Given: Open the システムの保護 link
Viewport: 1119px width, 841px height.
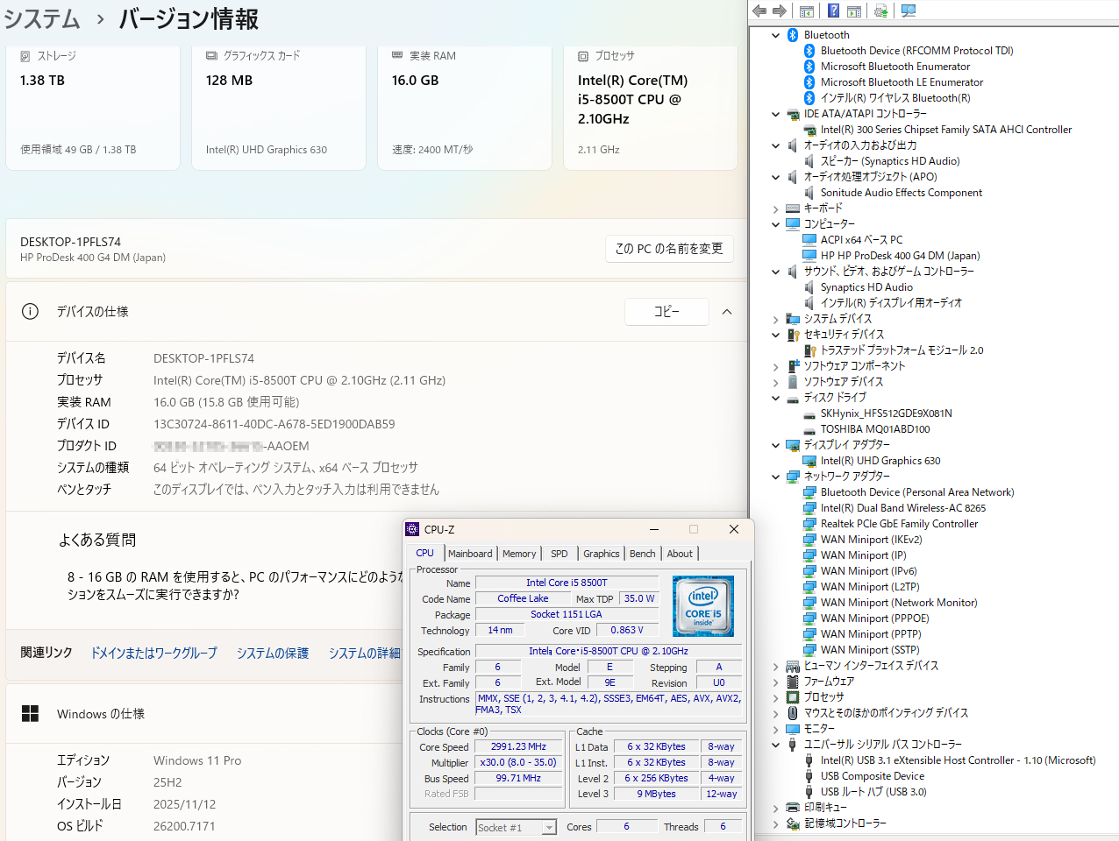Looking at the screenshot, I should point(273,654).
